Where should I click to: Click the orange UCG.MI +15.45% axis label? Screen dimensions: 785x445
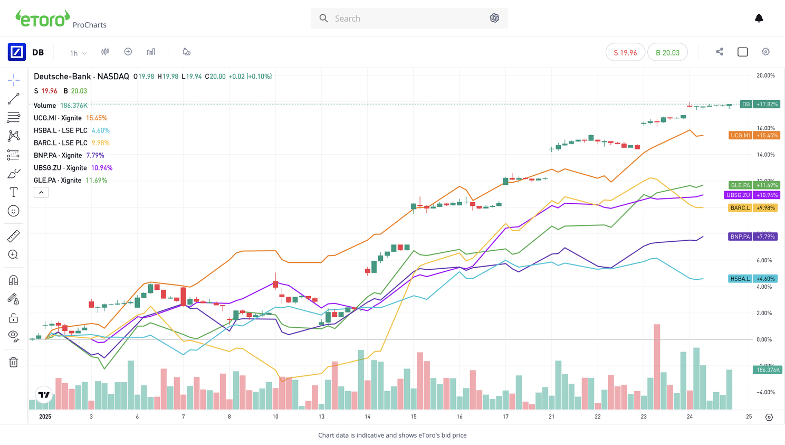coord(754,136)
